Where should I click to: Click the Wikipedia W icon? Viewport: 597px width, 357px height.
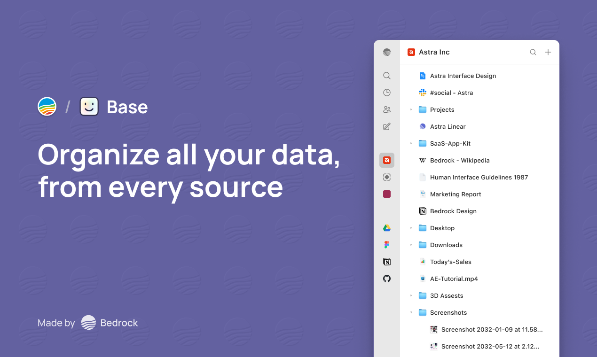[423, 160]
